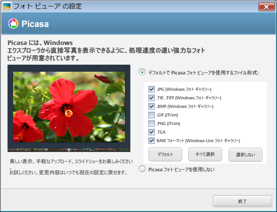Click the 終了 button

[243, 201]
